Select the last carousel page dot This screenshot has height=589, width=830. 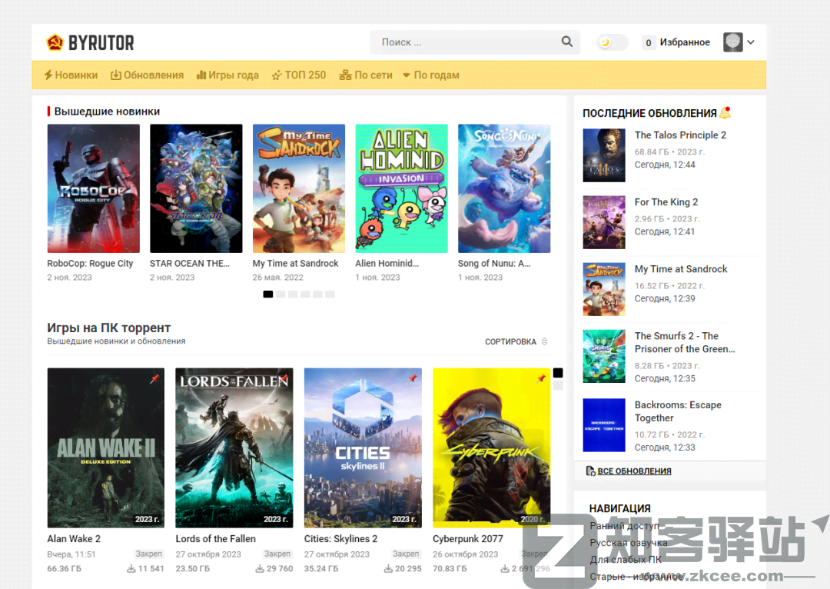[330, 294]
